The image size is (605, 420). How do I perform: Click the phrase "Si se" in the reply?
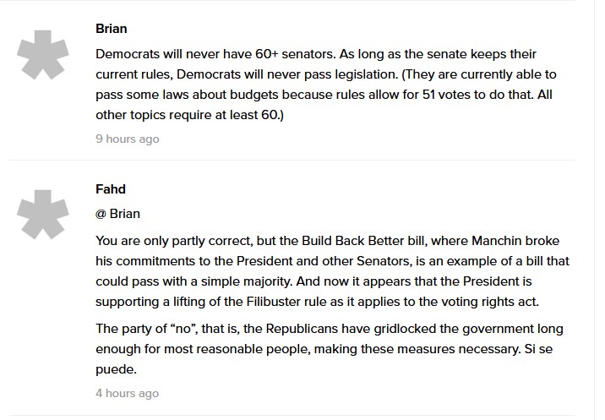pos(544,346)
